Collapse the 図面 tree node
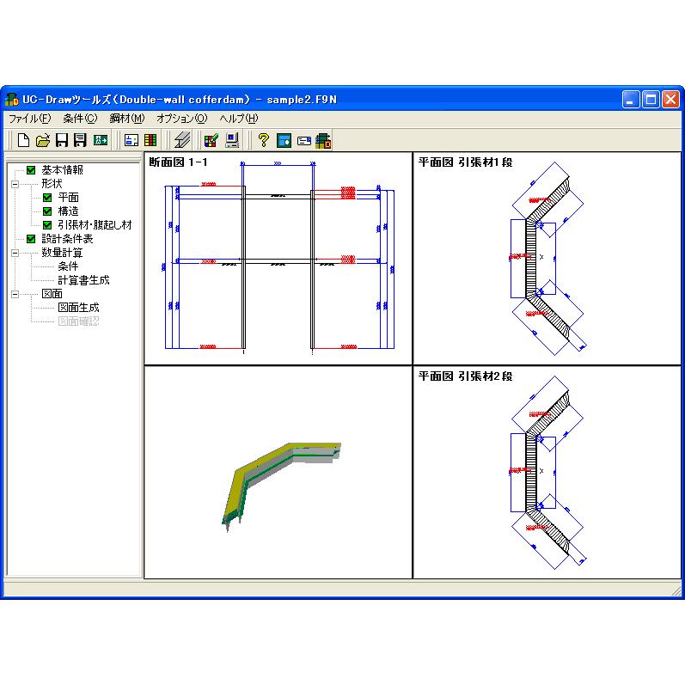Viewport: 685px width, 685px height. (x=15, y=294)
